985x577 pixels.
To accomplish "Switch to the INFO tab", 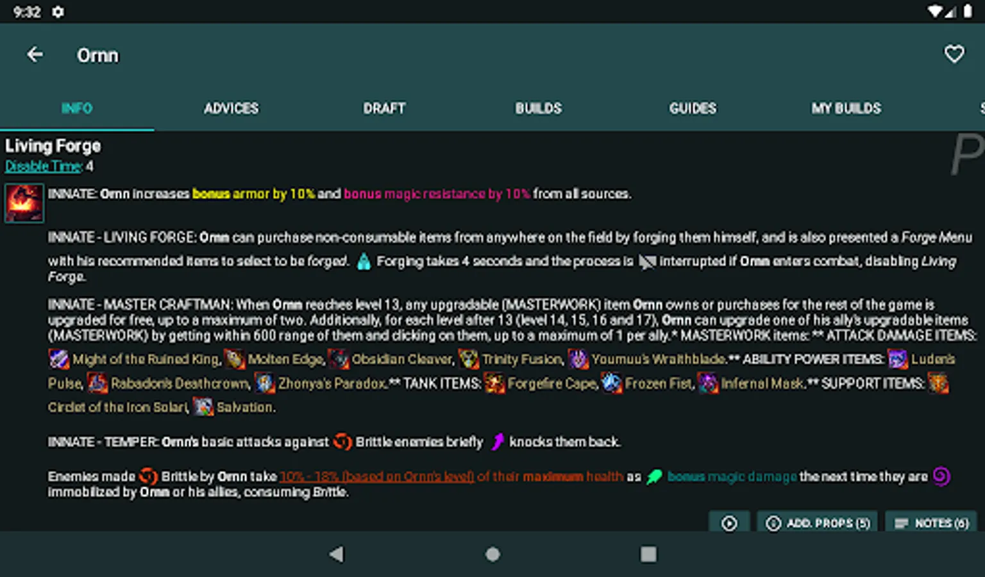I will (77, 108).
